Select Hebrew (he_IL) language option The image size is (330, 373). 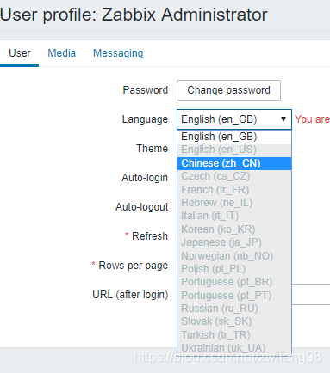click(234, 203)
